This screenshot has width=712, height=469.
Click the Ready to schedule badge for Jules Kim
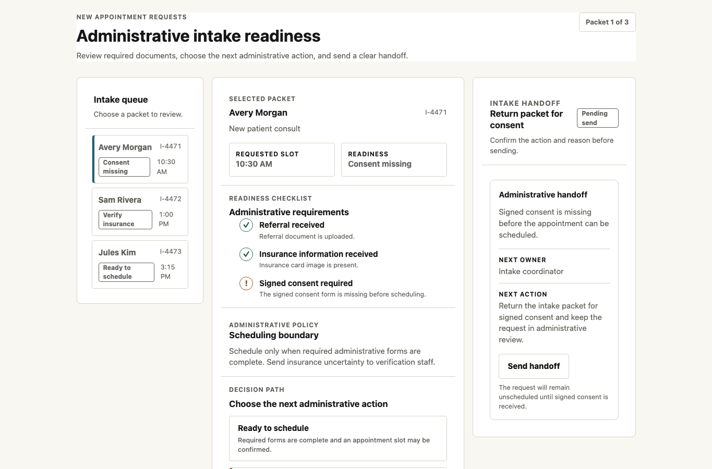pos(126,272)
